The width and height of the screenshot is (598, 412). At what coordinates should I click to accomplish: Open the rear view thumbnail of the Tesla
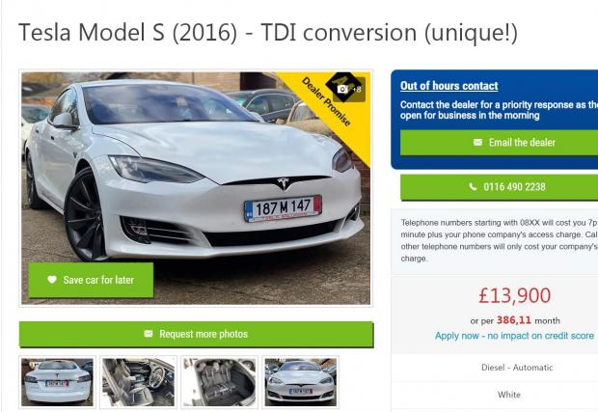click(57, 382)
